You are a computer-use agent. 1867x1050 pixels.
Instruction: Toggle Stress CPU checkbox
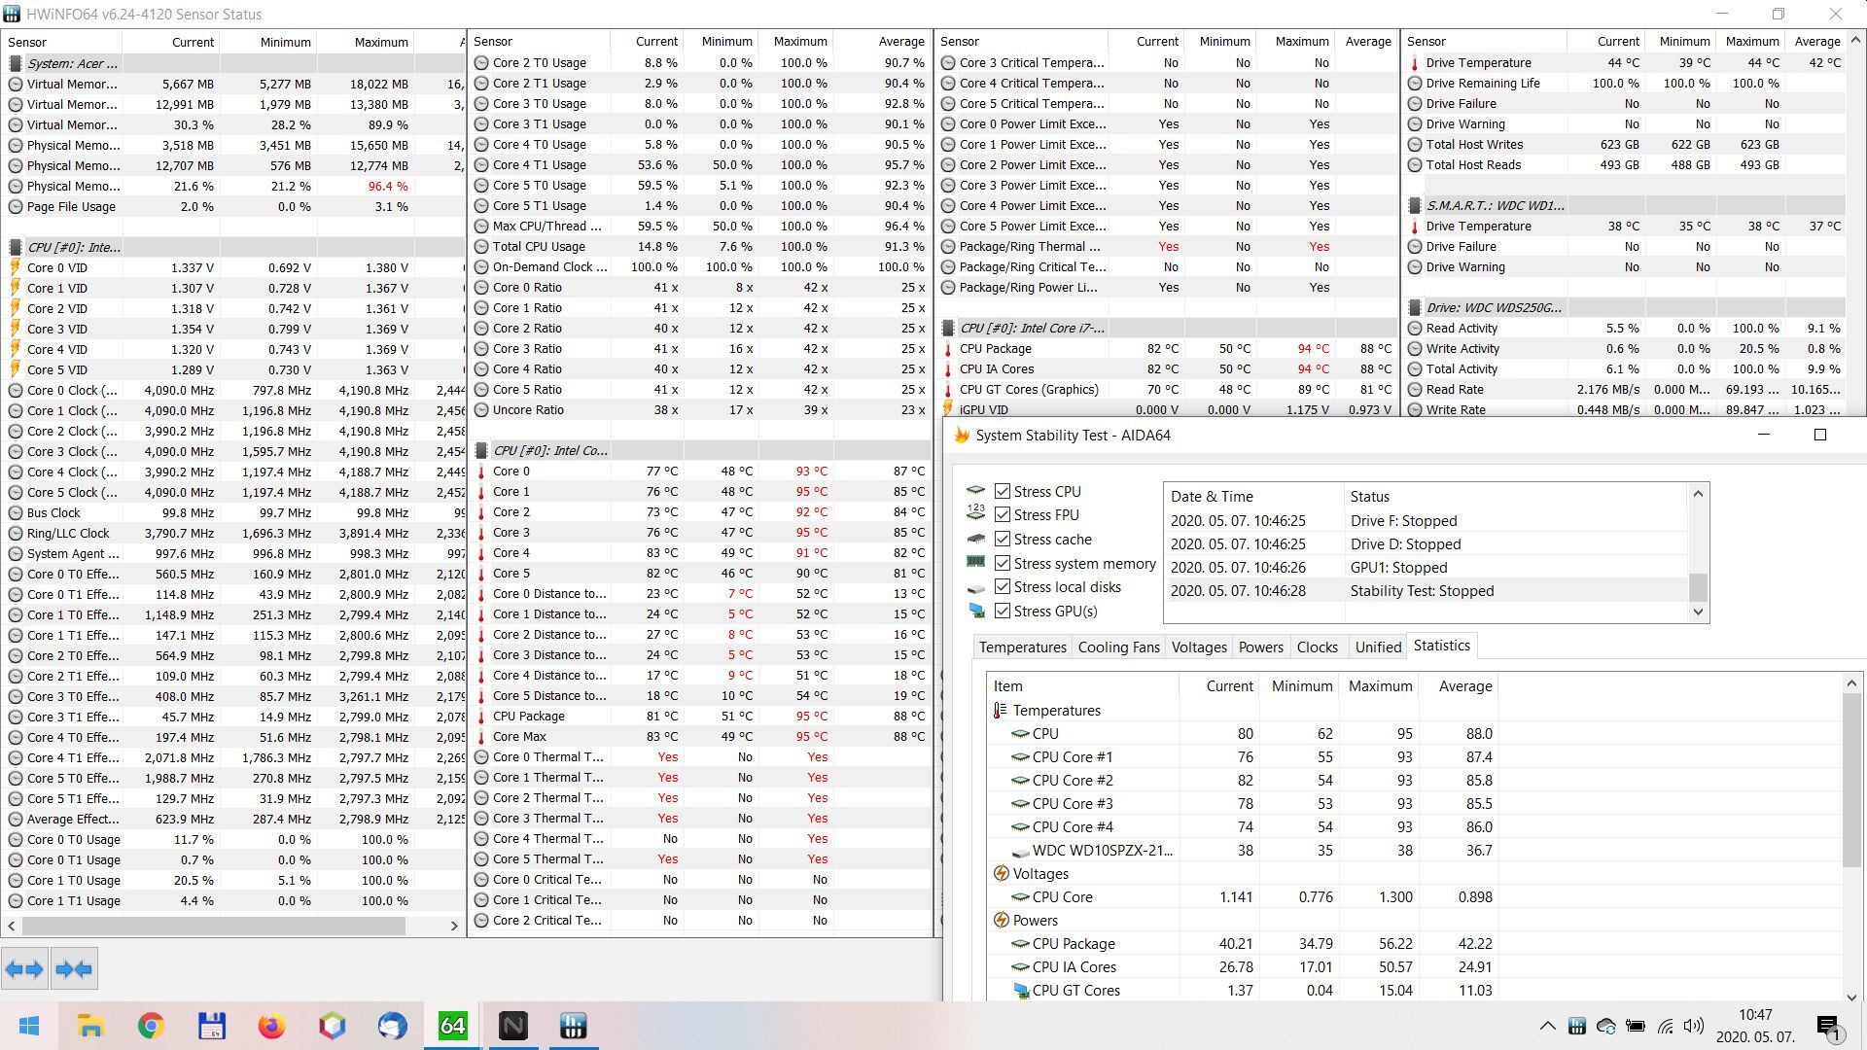tap(1003, 491)
